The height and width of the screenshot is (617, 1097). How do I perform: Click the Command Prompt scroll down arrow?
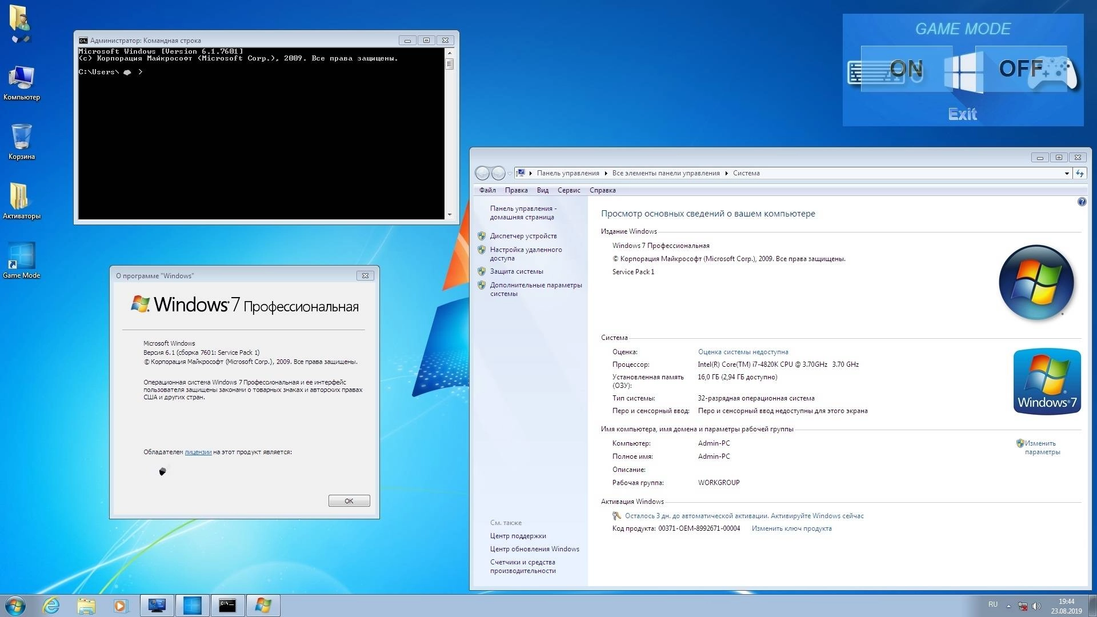450,215
